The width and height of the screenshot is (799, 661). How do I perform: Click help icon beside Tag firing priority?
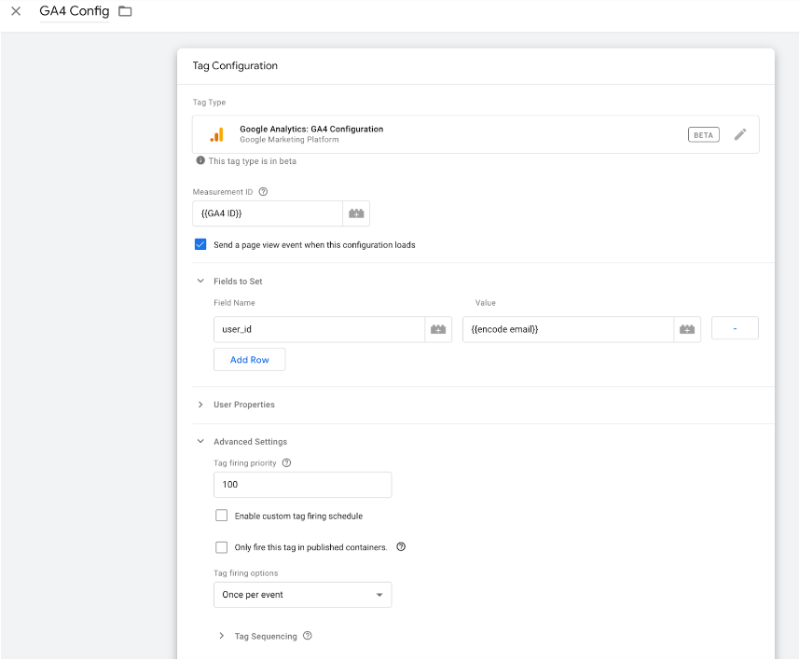(286, 463)
